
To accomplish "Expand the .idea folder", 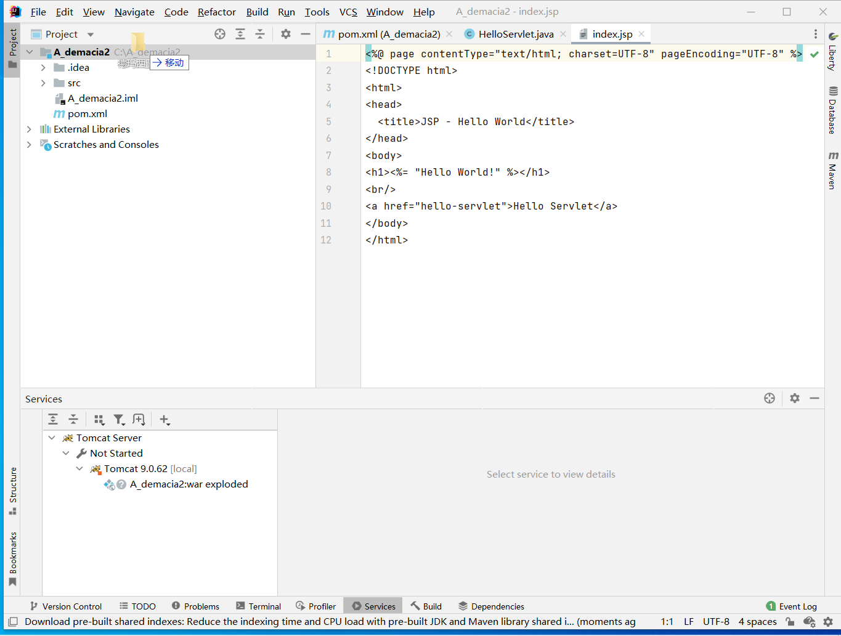I will pyautogui.click(x=43, y=68).
